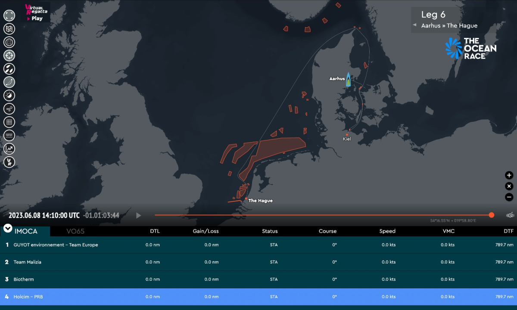Toggle the wind display icon
Screen dimensions: 517x310
point(9,108)
